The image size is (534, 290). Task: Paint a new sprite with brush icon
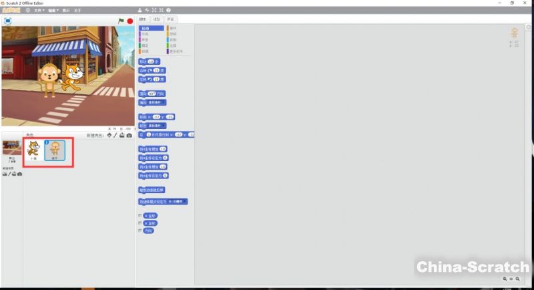(115, 136)
